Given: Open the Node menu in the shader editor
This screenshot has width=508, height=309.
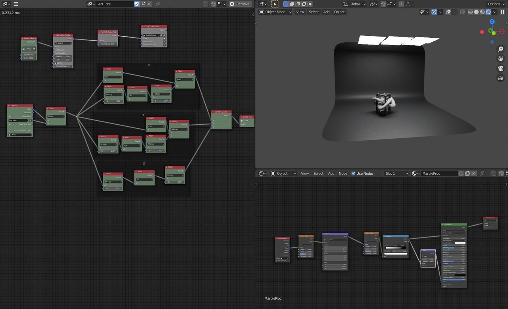Looking at the screenshot, I should pos(343,174).
